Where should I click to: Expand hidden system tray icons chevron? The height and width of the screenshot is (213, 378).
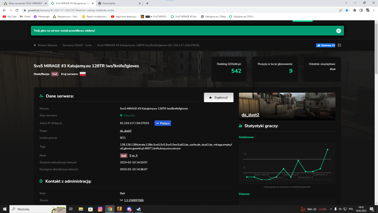331,209
